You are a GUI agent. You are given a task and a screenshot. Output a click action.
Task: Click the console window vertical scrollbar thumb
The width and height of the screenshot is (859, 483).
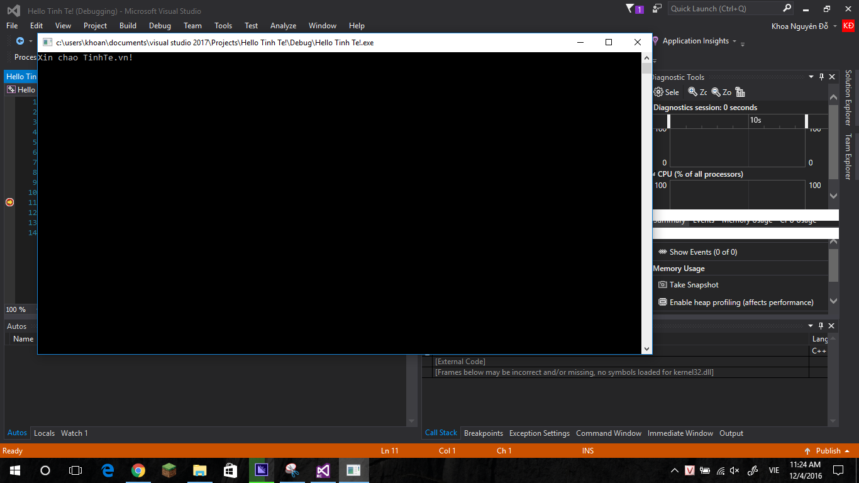pyautogui.click(x=646, y=69)
